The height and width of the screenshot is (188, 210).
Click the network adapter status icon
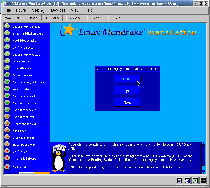[203, 181]
